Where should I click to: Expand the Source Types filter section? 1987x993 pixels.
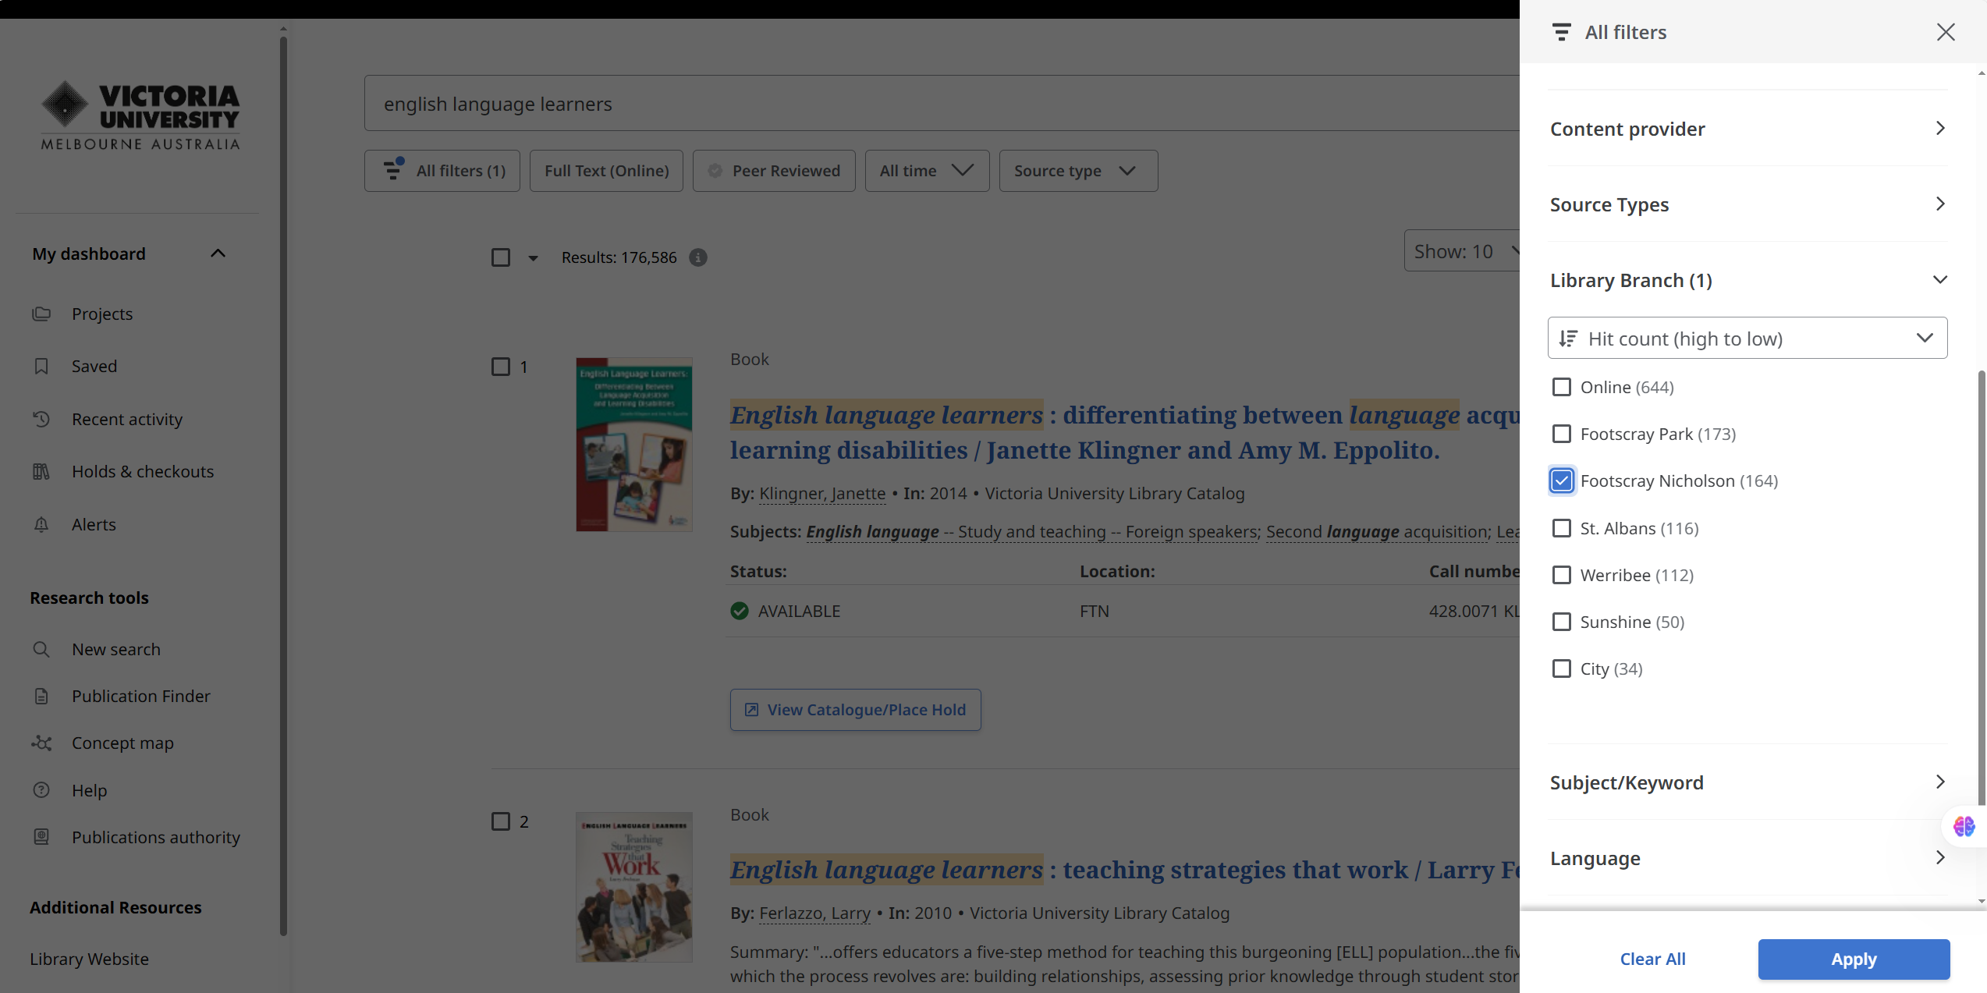tap(1747, 204)
